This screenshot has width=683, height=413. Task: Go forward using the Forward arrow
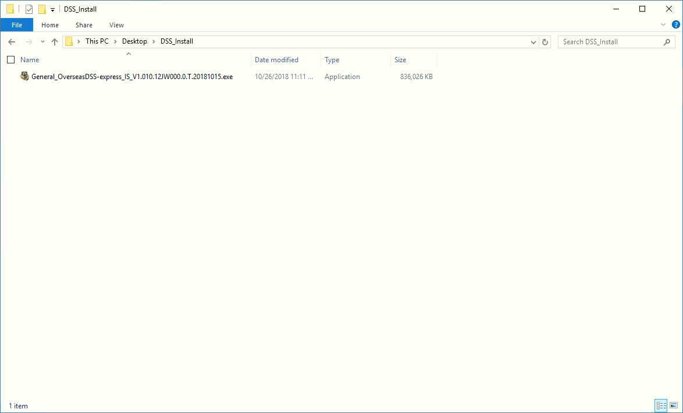pyautogui.click(x=29, y=42)
